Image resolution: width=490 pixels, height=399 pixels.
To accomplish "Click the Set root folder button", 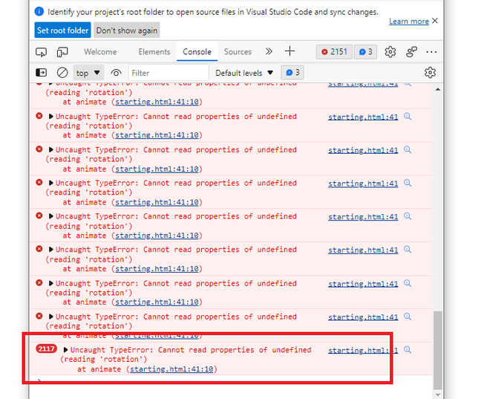I will coord(63,30).
